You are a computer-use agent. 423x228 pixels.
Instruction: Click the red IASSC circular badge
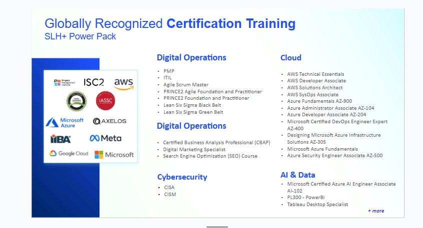105,101
